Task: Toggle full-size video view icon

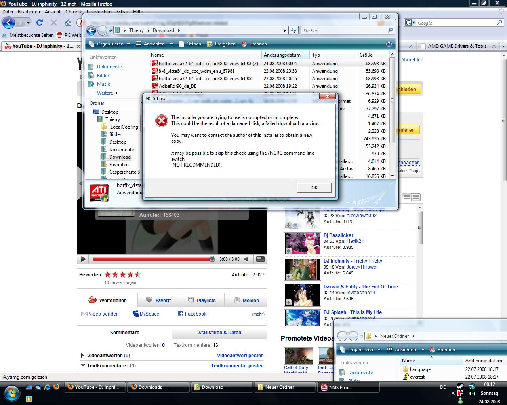Action: (260, 259)
